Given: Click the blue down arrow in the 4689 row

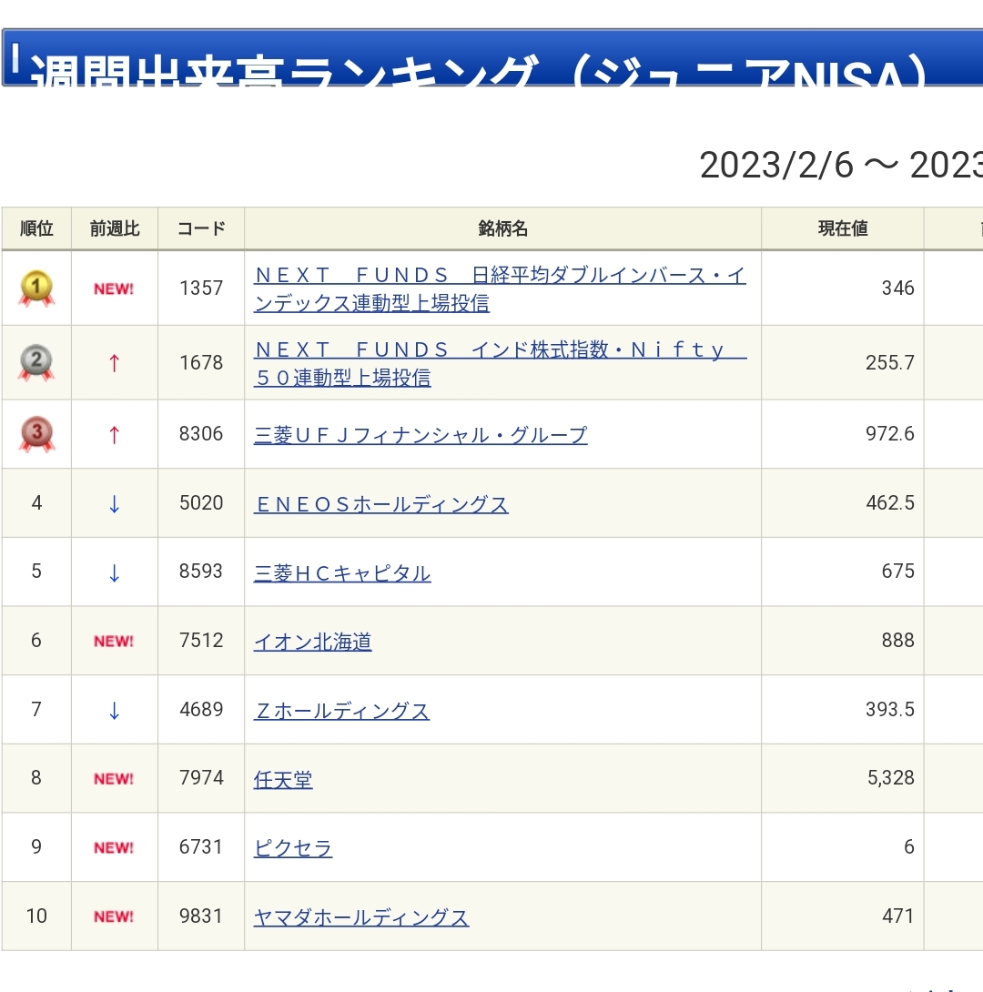Looking at the screenshot, I should pyautogui.click(x=114, y=711).
